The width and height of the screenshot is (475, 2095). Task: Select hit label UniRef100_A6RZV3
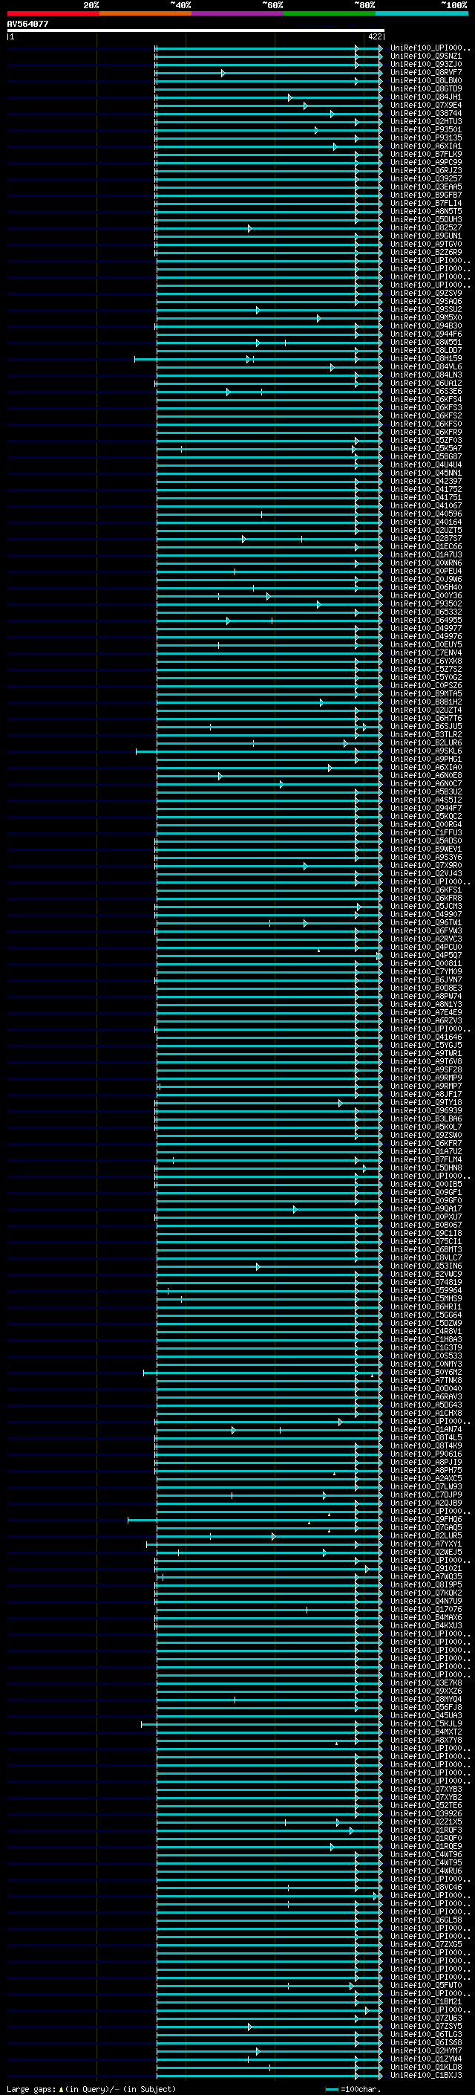tap(426, 1020)
